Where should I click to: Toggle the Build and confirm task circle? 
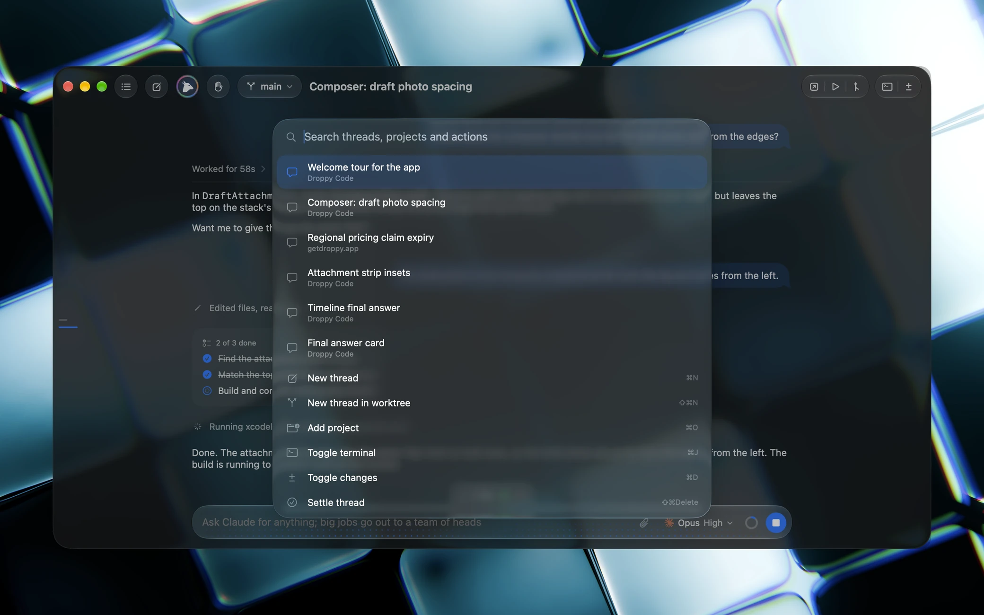[x=207, y=391]
